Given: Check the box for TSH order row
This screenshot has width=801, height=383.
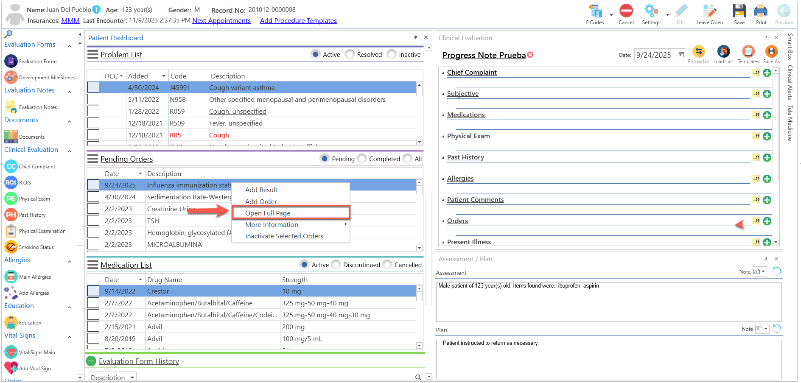Looking at the screenshot, I should (93, 221).
